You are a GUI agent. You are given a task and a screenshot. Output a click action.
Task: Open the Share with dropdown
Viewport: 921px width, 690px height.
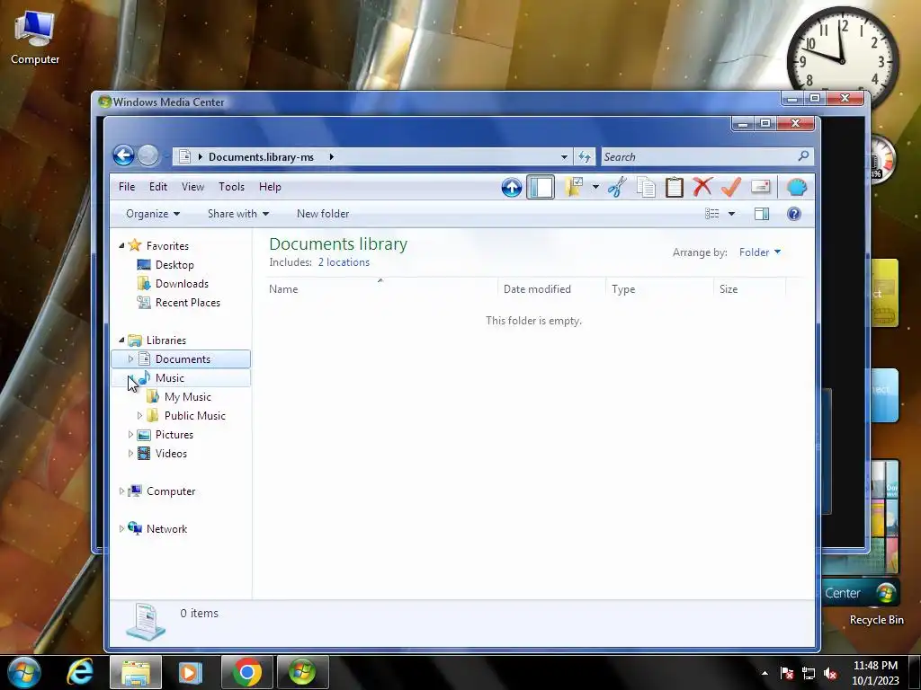[237, 214]
